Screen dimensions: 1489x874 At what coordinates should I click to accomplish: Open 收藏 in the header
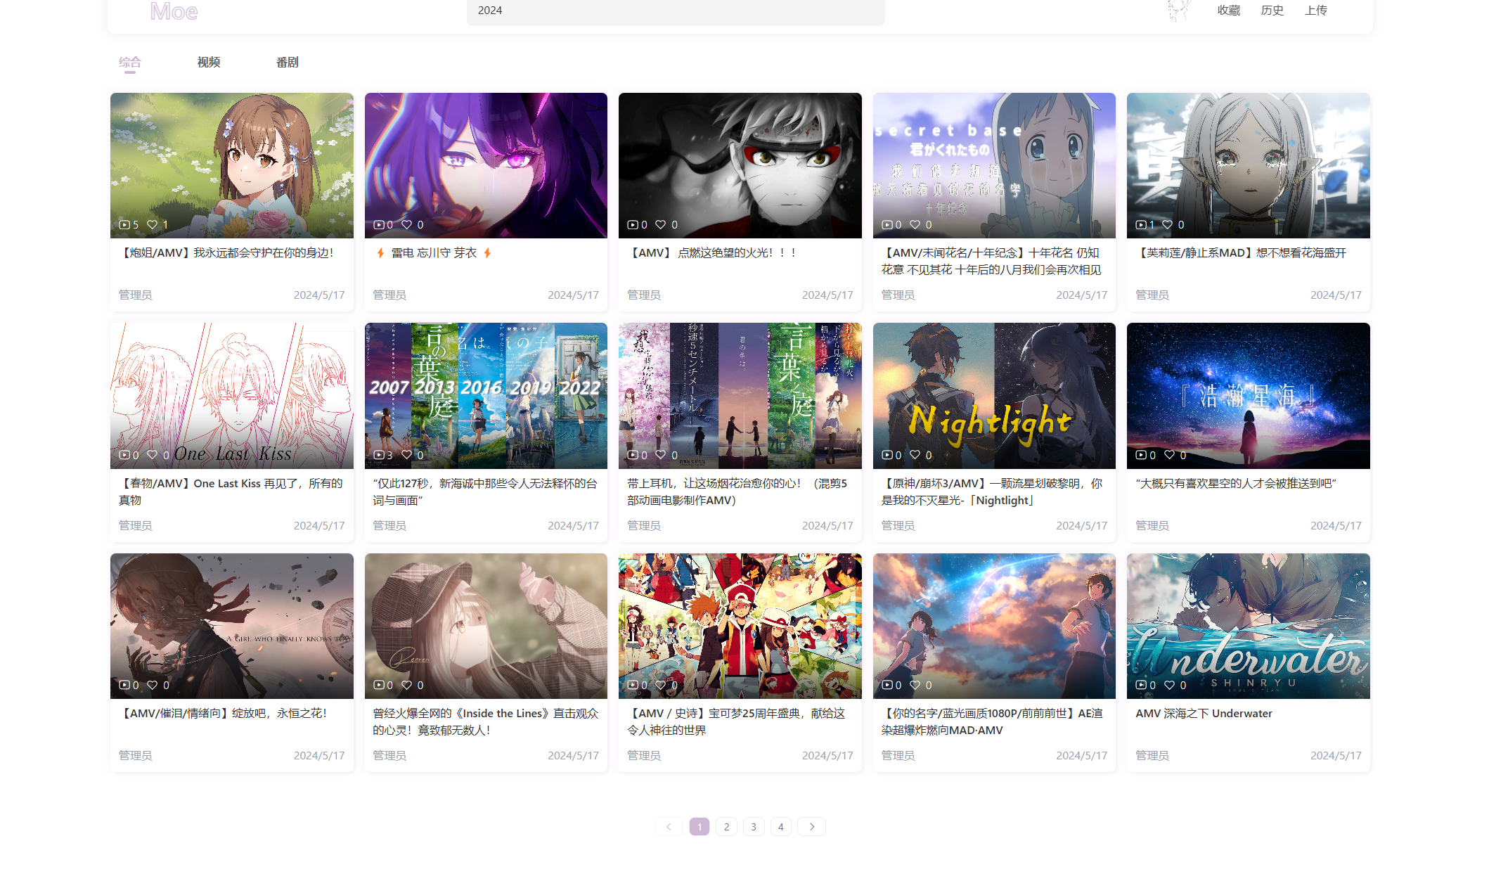(1229, 11)
